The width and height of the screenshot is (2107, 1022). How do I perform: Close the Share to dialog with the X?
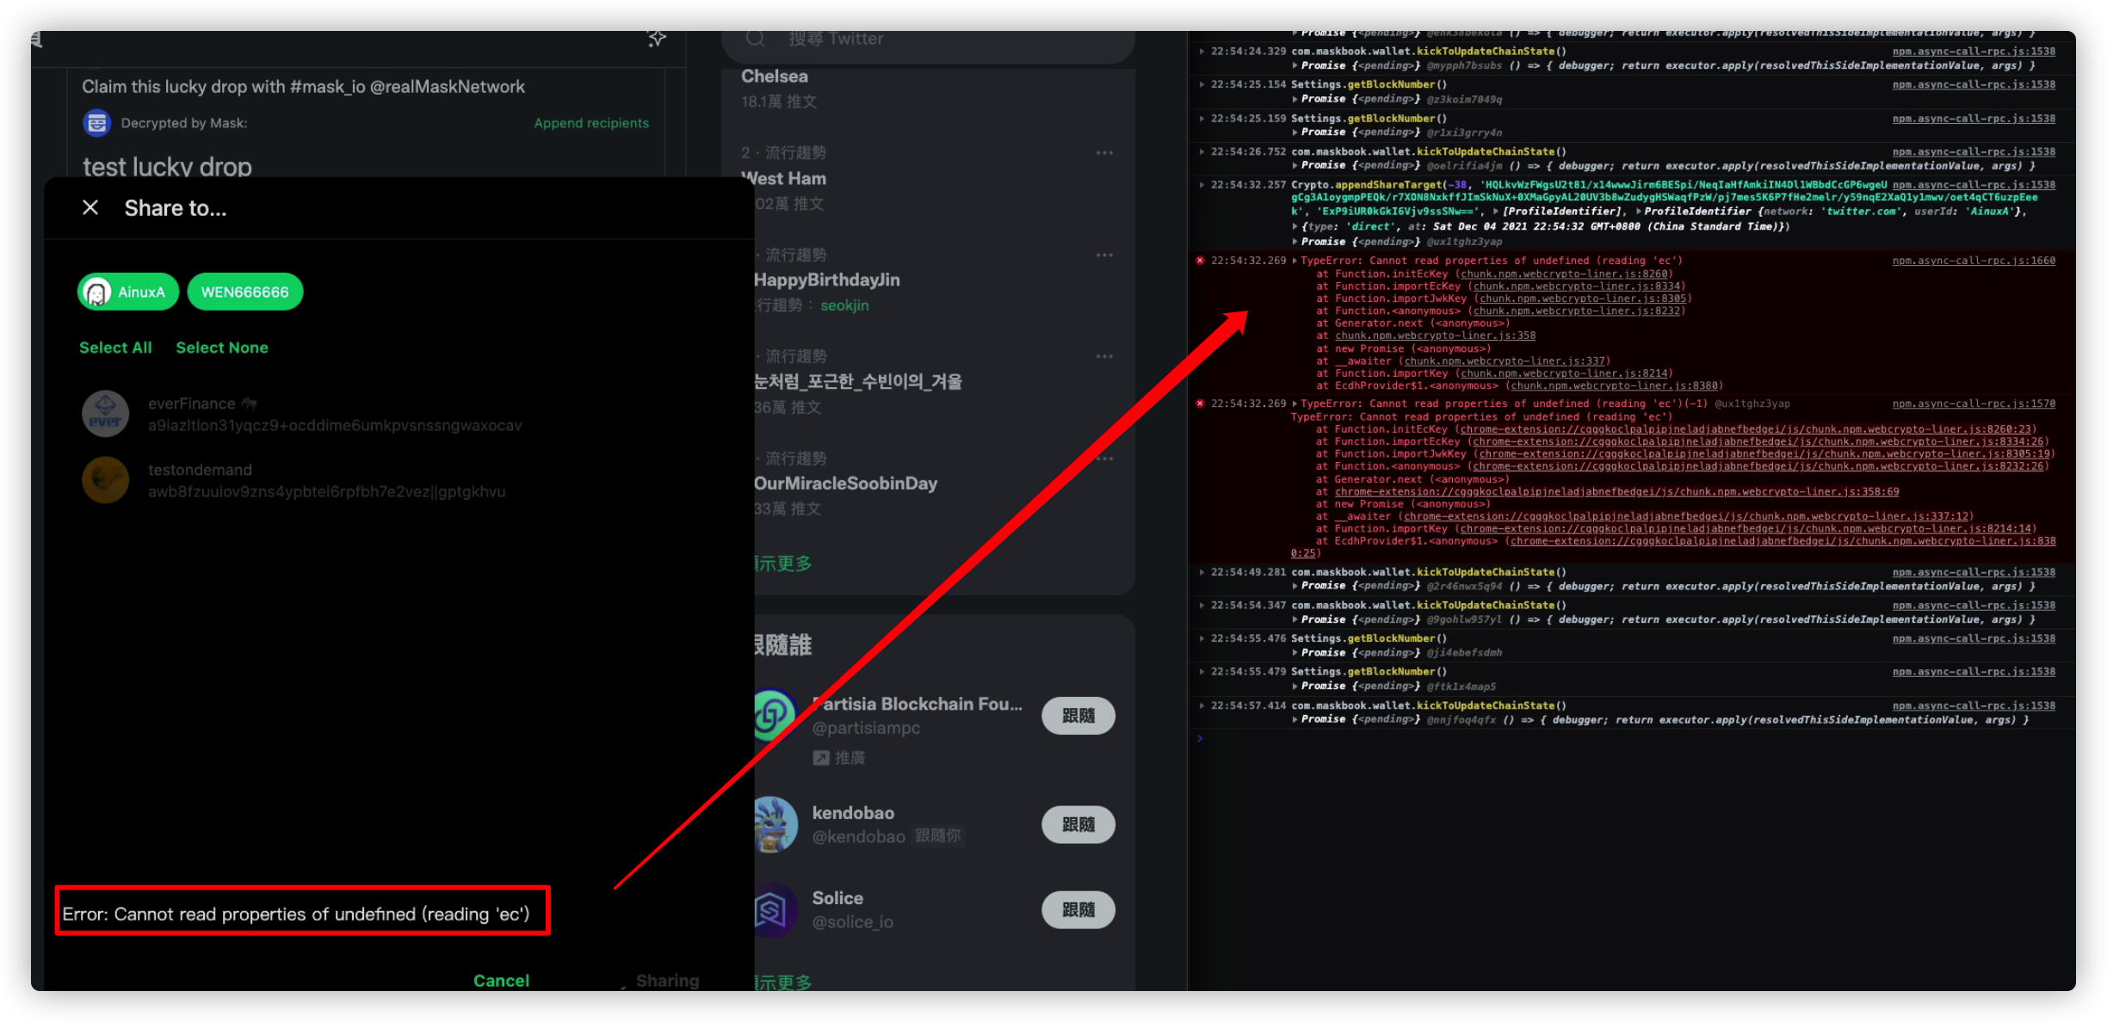pyautogui.click(x=90, y=206)
